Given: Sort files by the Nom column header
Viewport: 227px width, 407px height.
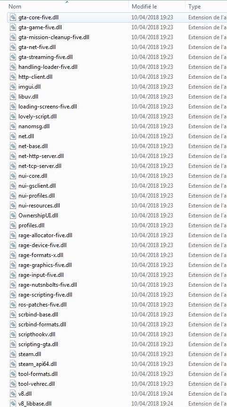Looking at the screenshot, I should (15, 7).
